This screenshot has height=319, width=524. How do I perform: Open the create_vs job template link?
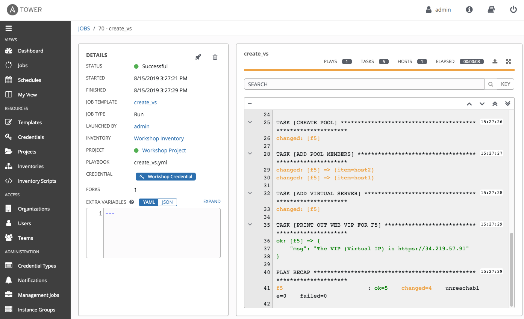click(x=145, y=102)
